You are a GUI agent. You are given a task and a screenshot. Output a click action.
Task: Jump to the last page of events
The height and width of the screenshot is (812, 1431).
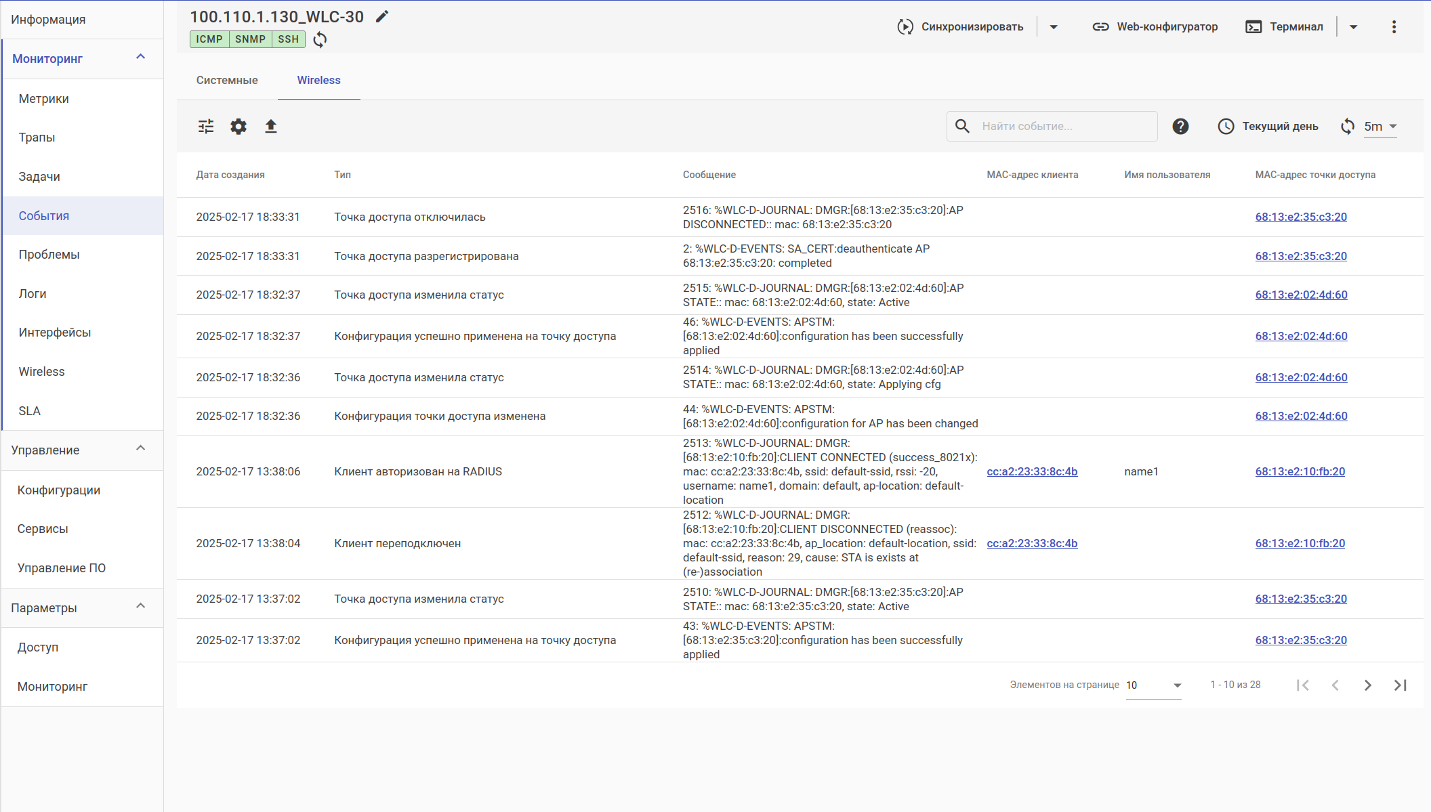(x=1400, y=685)
